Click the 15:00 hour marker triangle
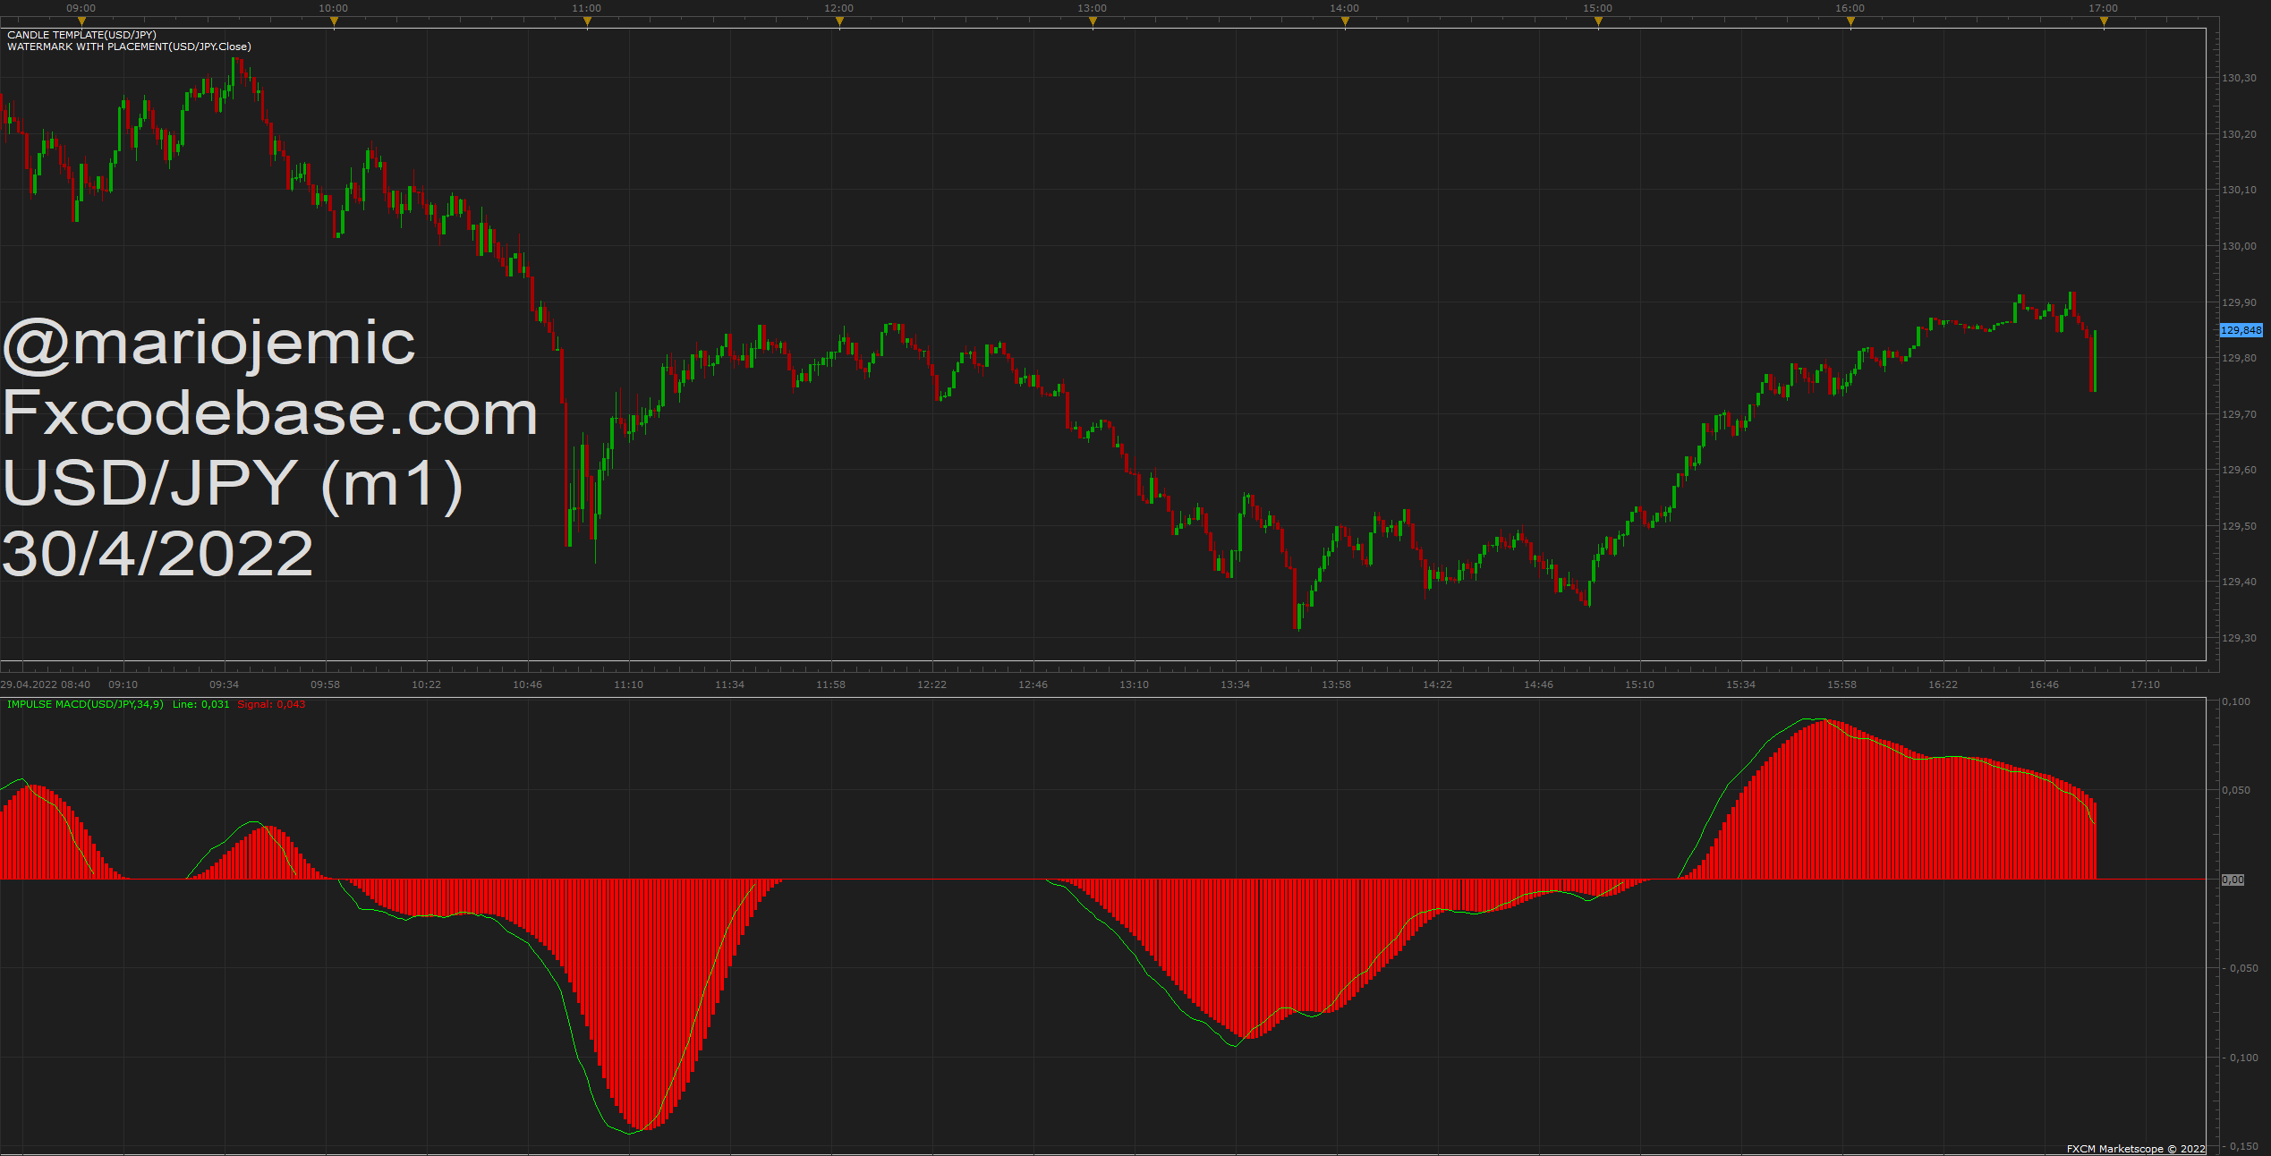The image size is (2271, 1156). click(1598, 21)
